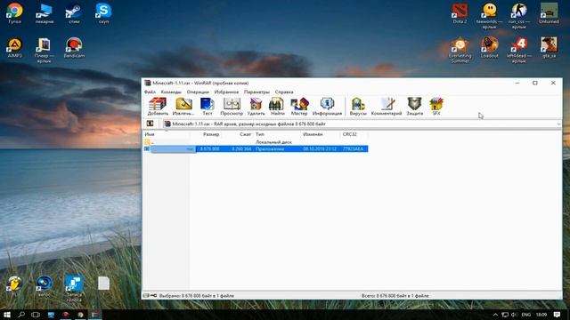The height and width of the screenshot is (320, 570).
Task: Open the Информация (Info) toolbar icon
Action: (327, 107)
